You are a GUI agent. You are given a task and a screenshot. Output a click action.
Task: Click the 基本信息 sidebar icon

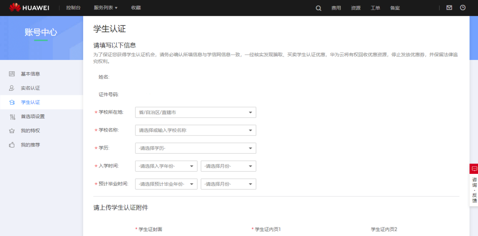click(12, 74)
